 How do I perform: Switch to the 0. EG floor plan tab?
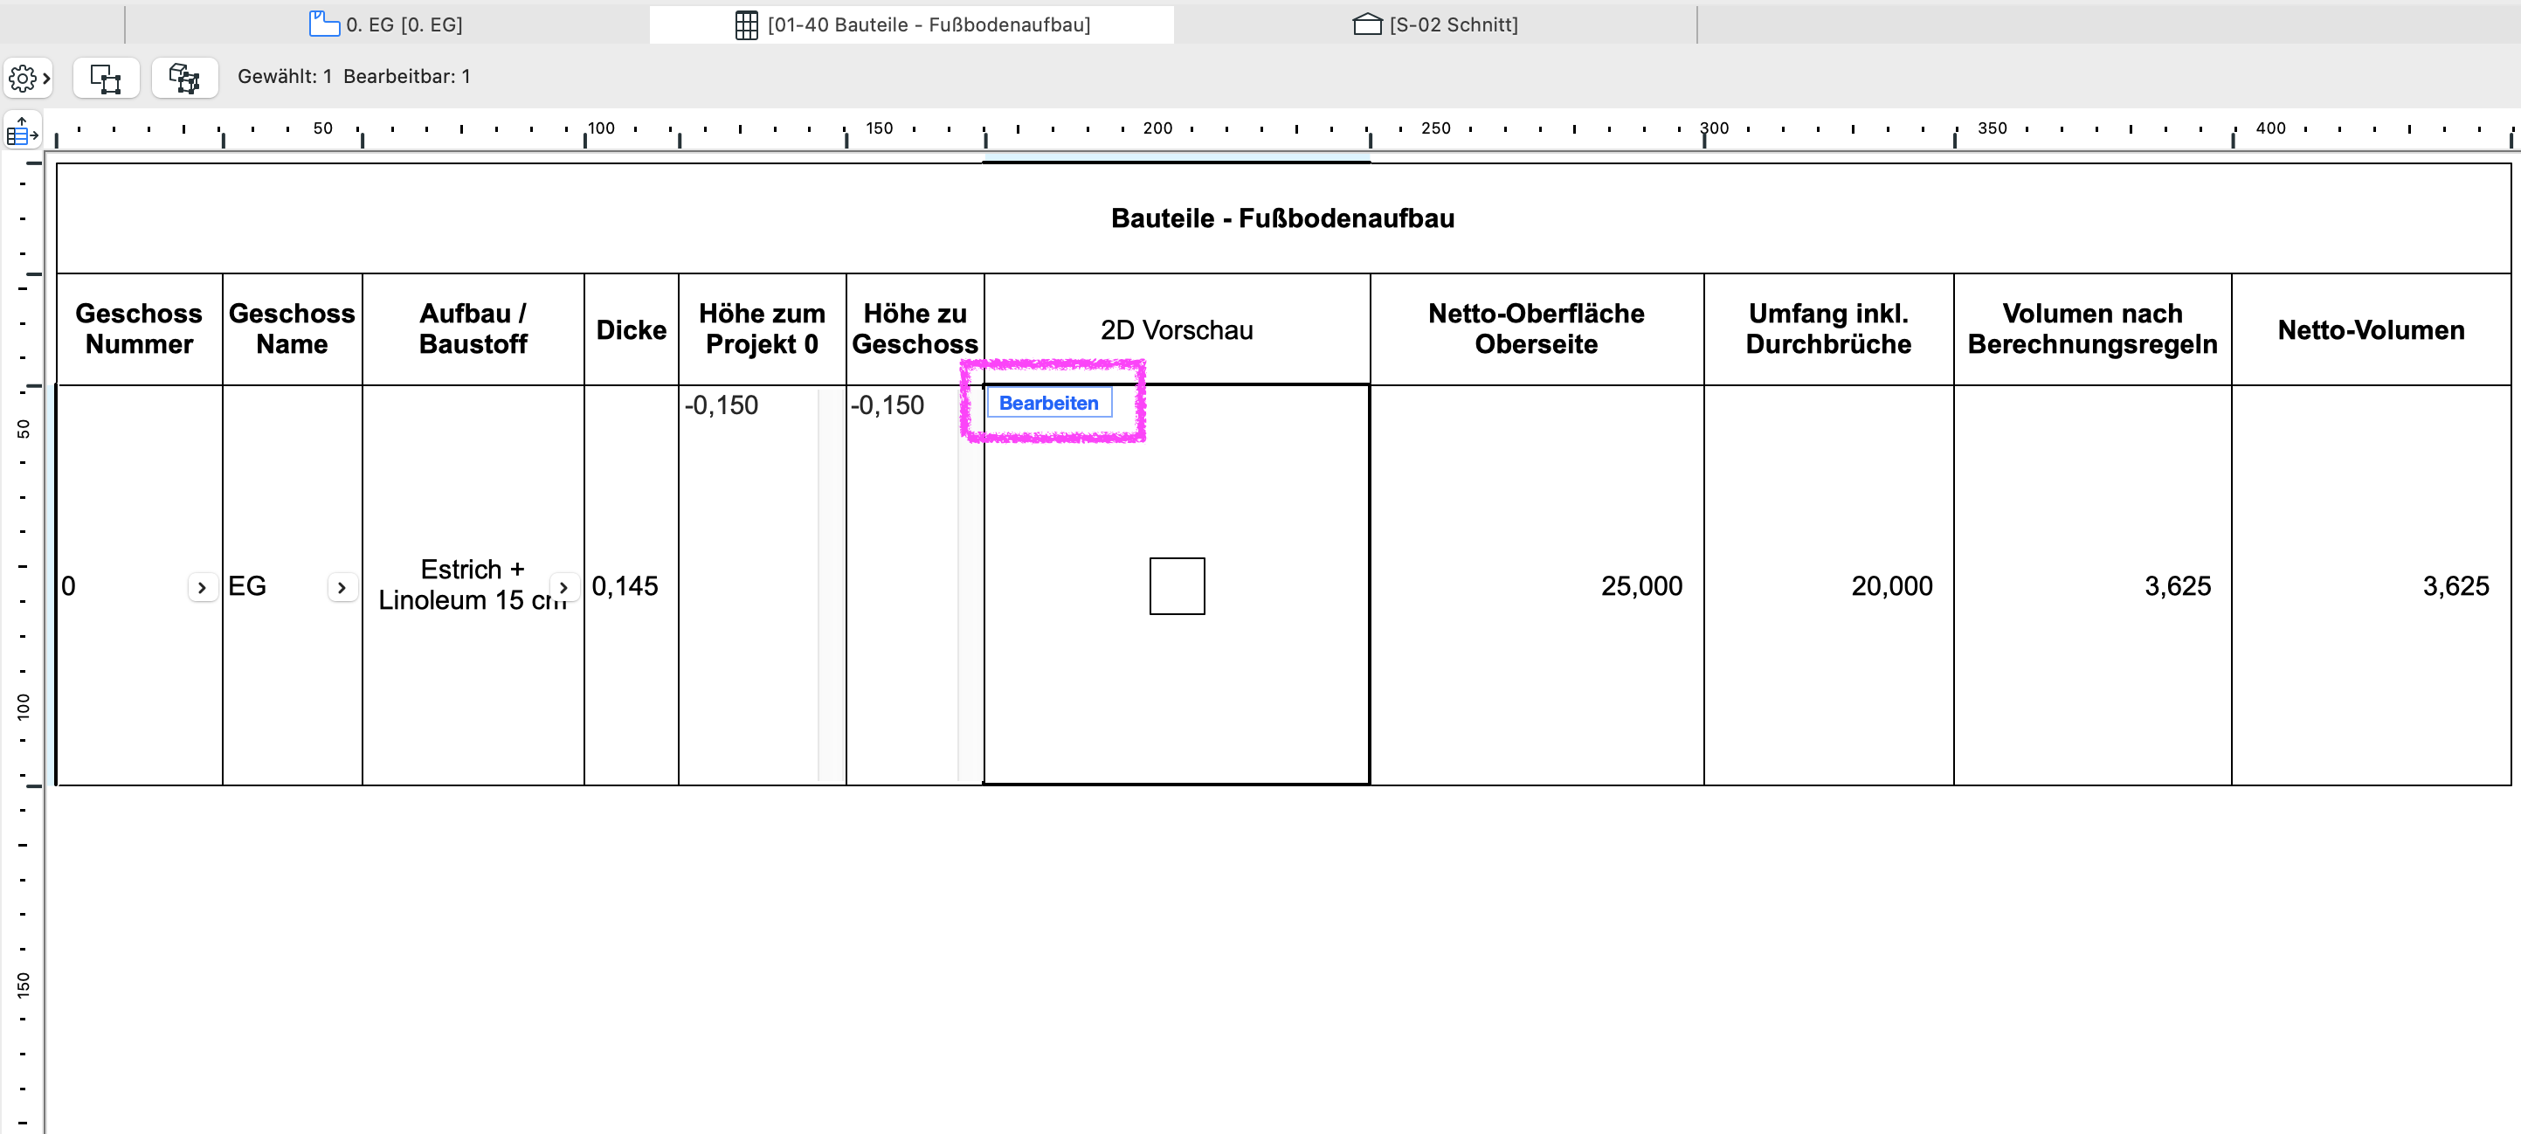(387, 24)
